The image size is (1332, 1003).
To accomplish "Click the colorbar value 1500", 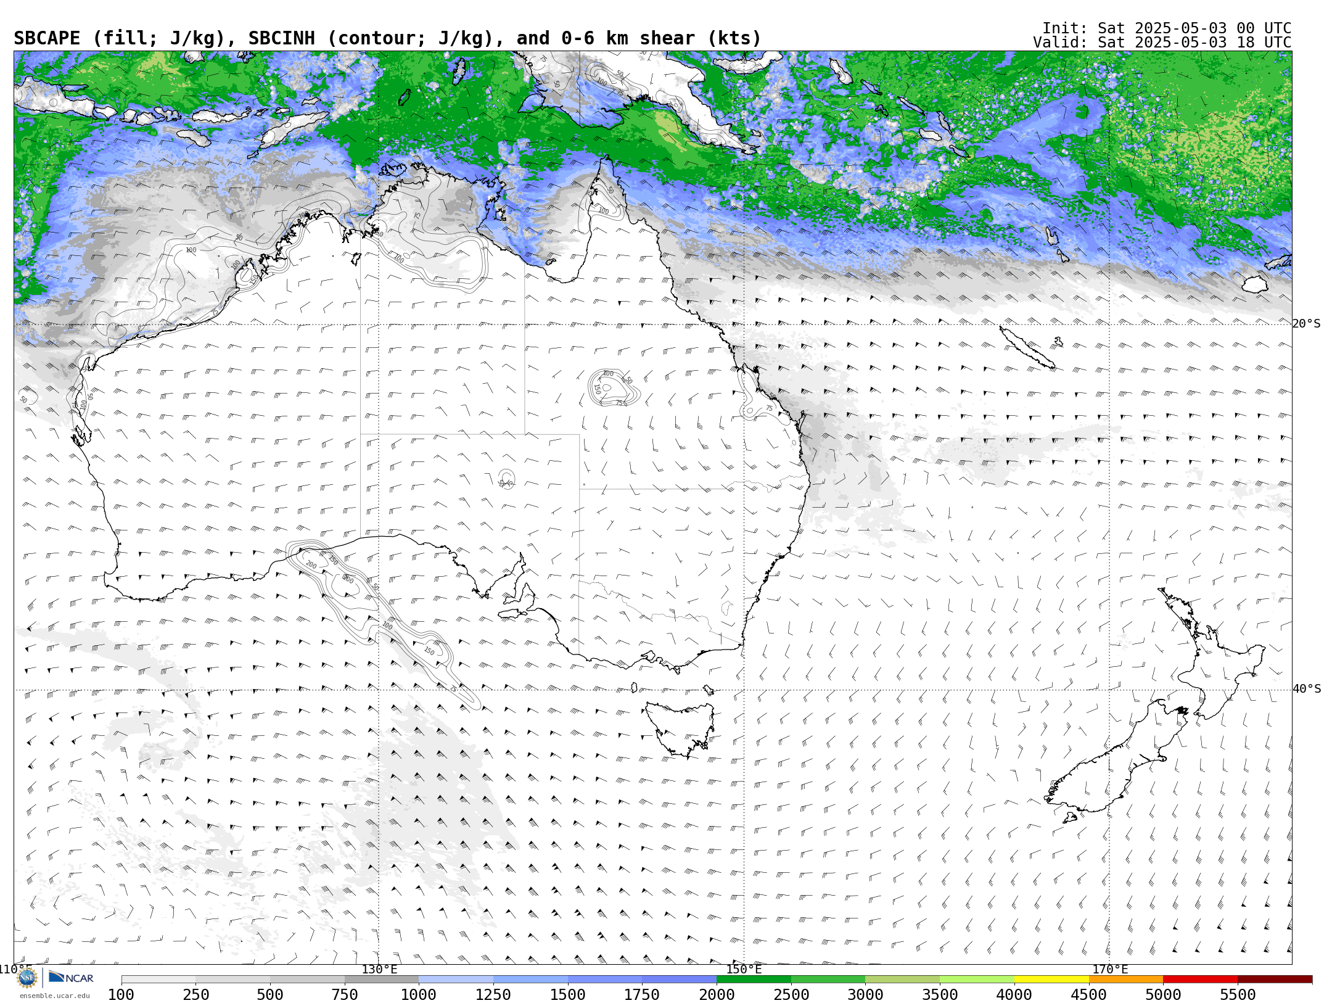I will 568,994.
